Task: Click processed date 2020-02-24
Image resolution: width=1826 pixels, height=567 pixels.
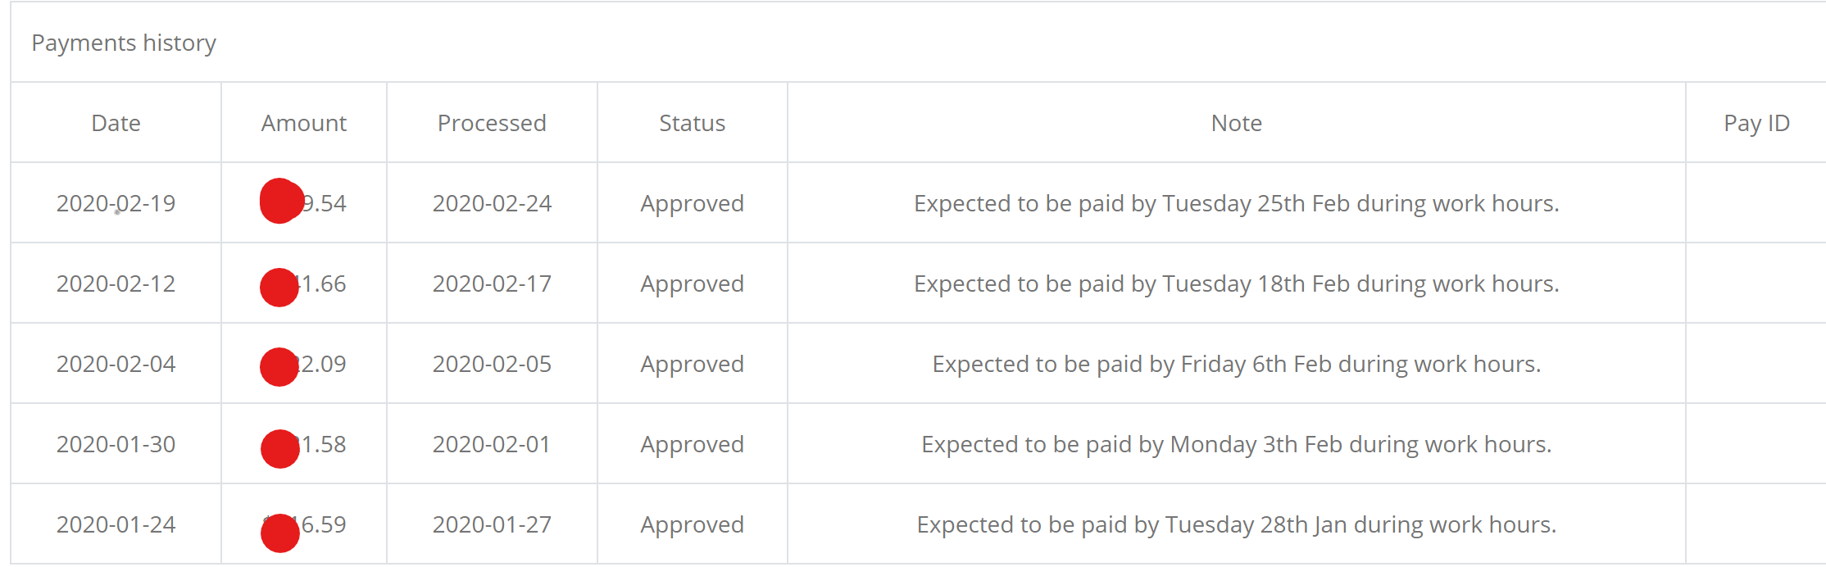Action: tap(492, 203)
